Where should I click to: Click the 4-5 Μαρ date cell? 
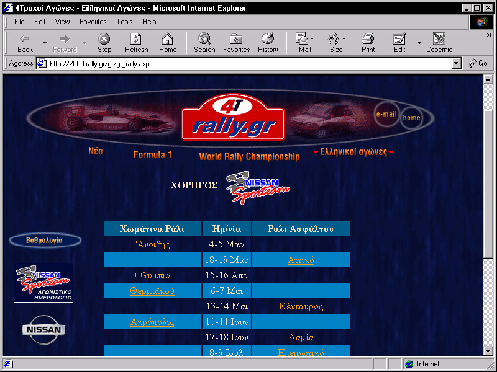click(227, 244)
